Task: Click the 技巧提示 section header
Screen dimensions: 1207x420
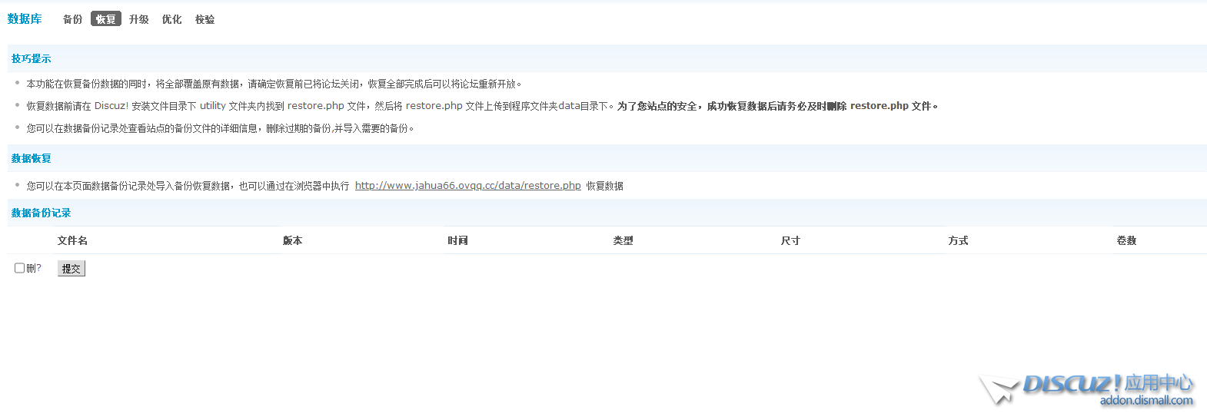Action: click(32, 58)
